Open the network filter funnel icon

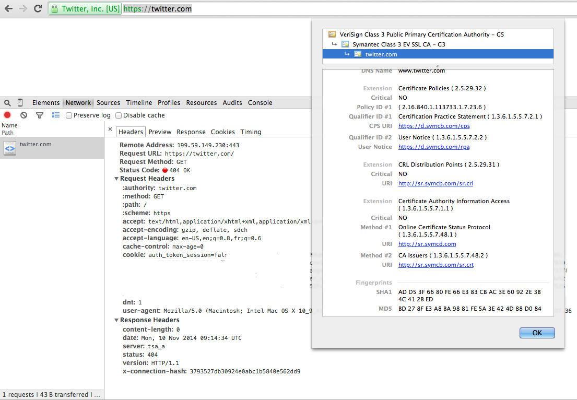40,115
